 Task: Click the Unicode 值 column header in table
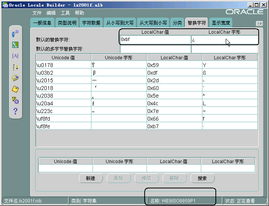pos(63,57)
